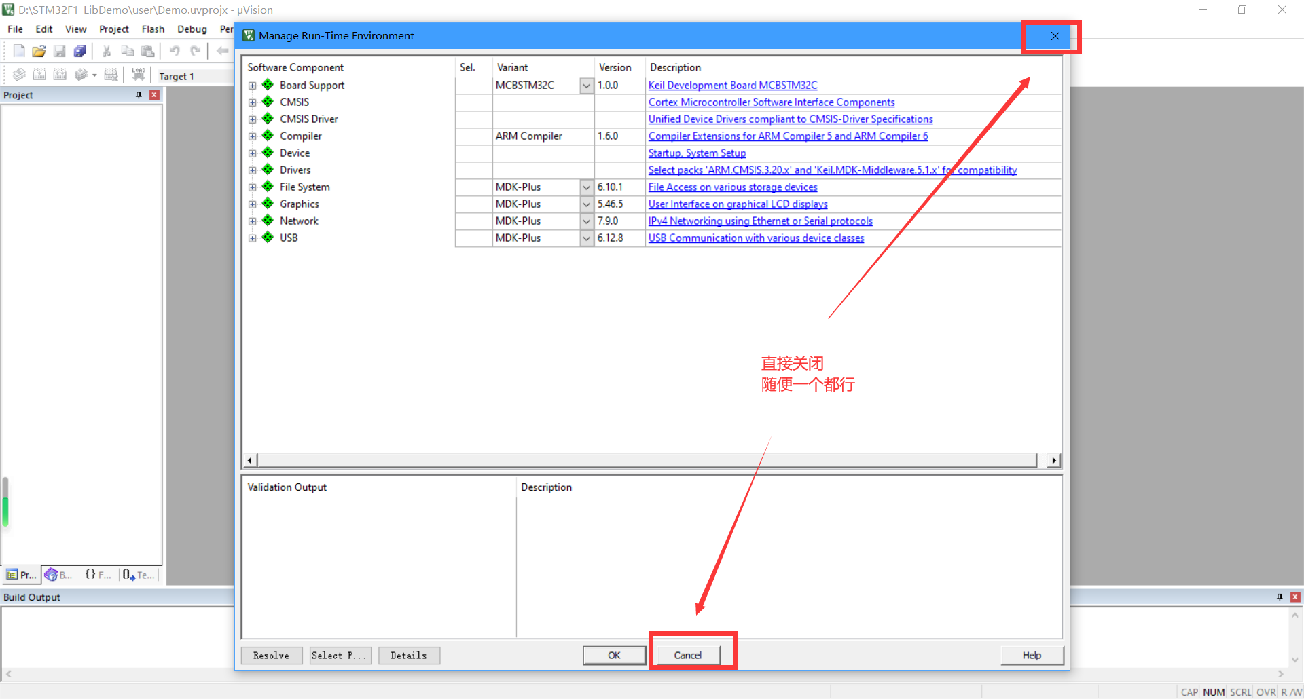Click the green diamond icon beside Graphics
1304x699 pixels.
point(268,204)
